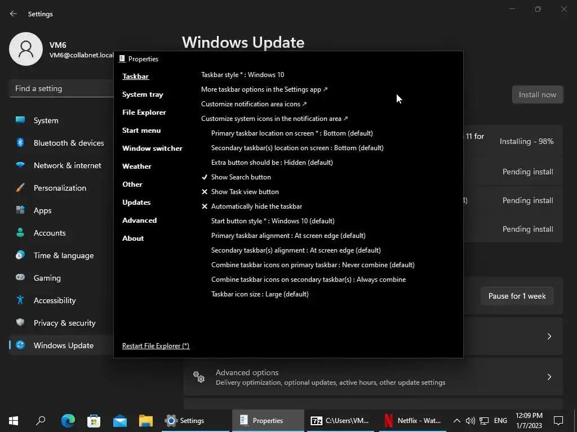Select Start menu tab in Properties
Screen dimensions: 577x432
click(x=141, y=130)
